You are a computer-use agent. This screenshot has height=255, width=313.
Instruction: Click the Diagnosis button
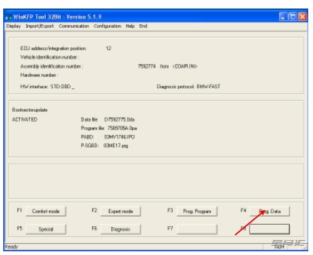pyautogui.click(x=121, y=229)
